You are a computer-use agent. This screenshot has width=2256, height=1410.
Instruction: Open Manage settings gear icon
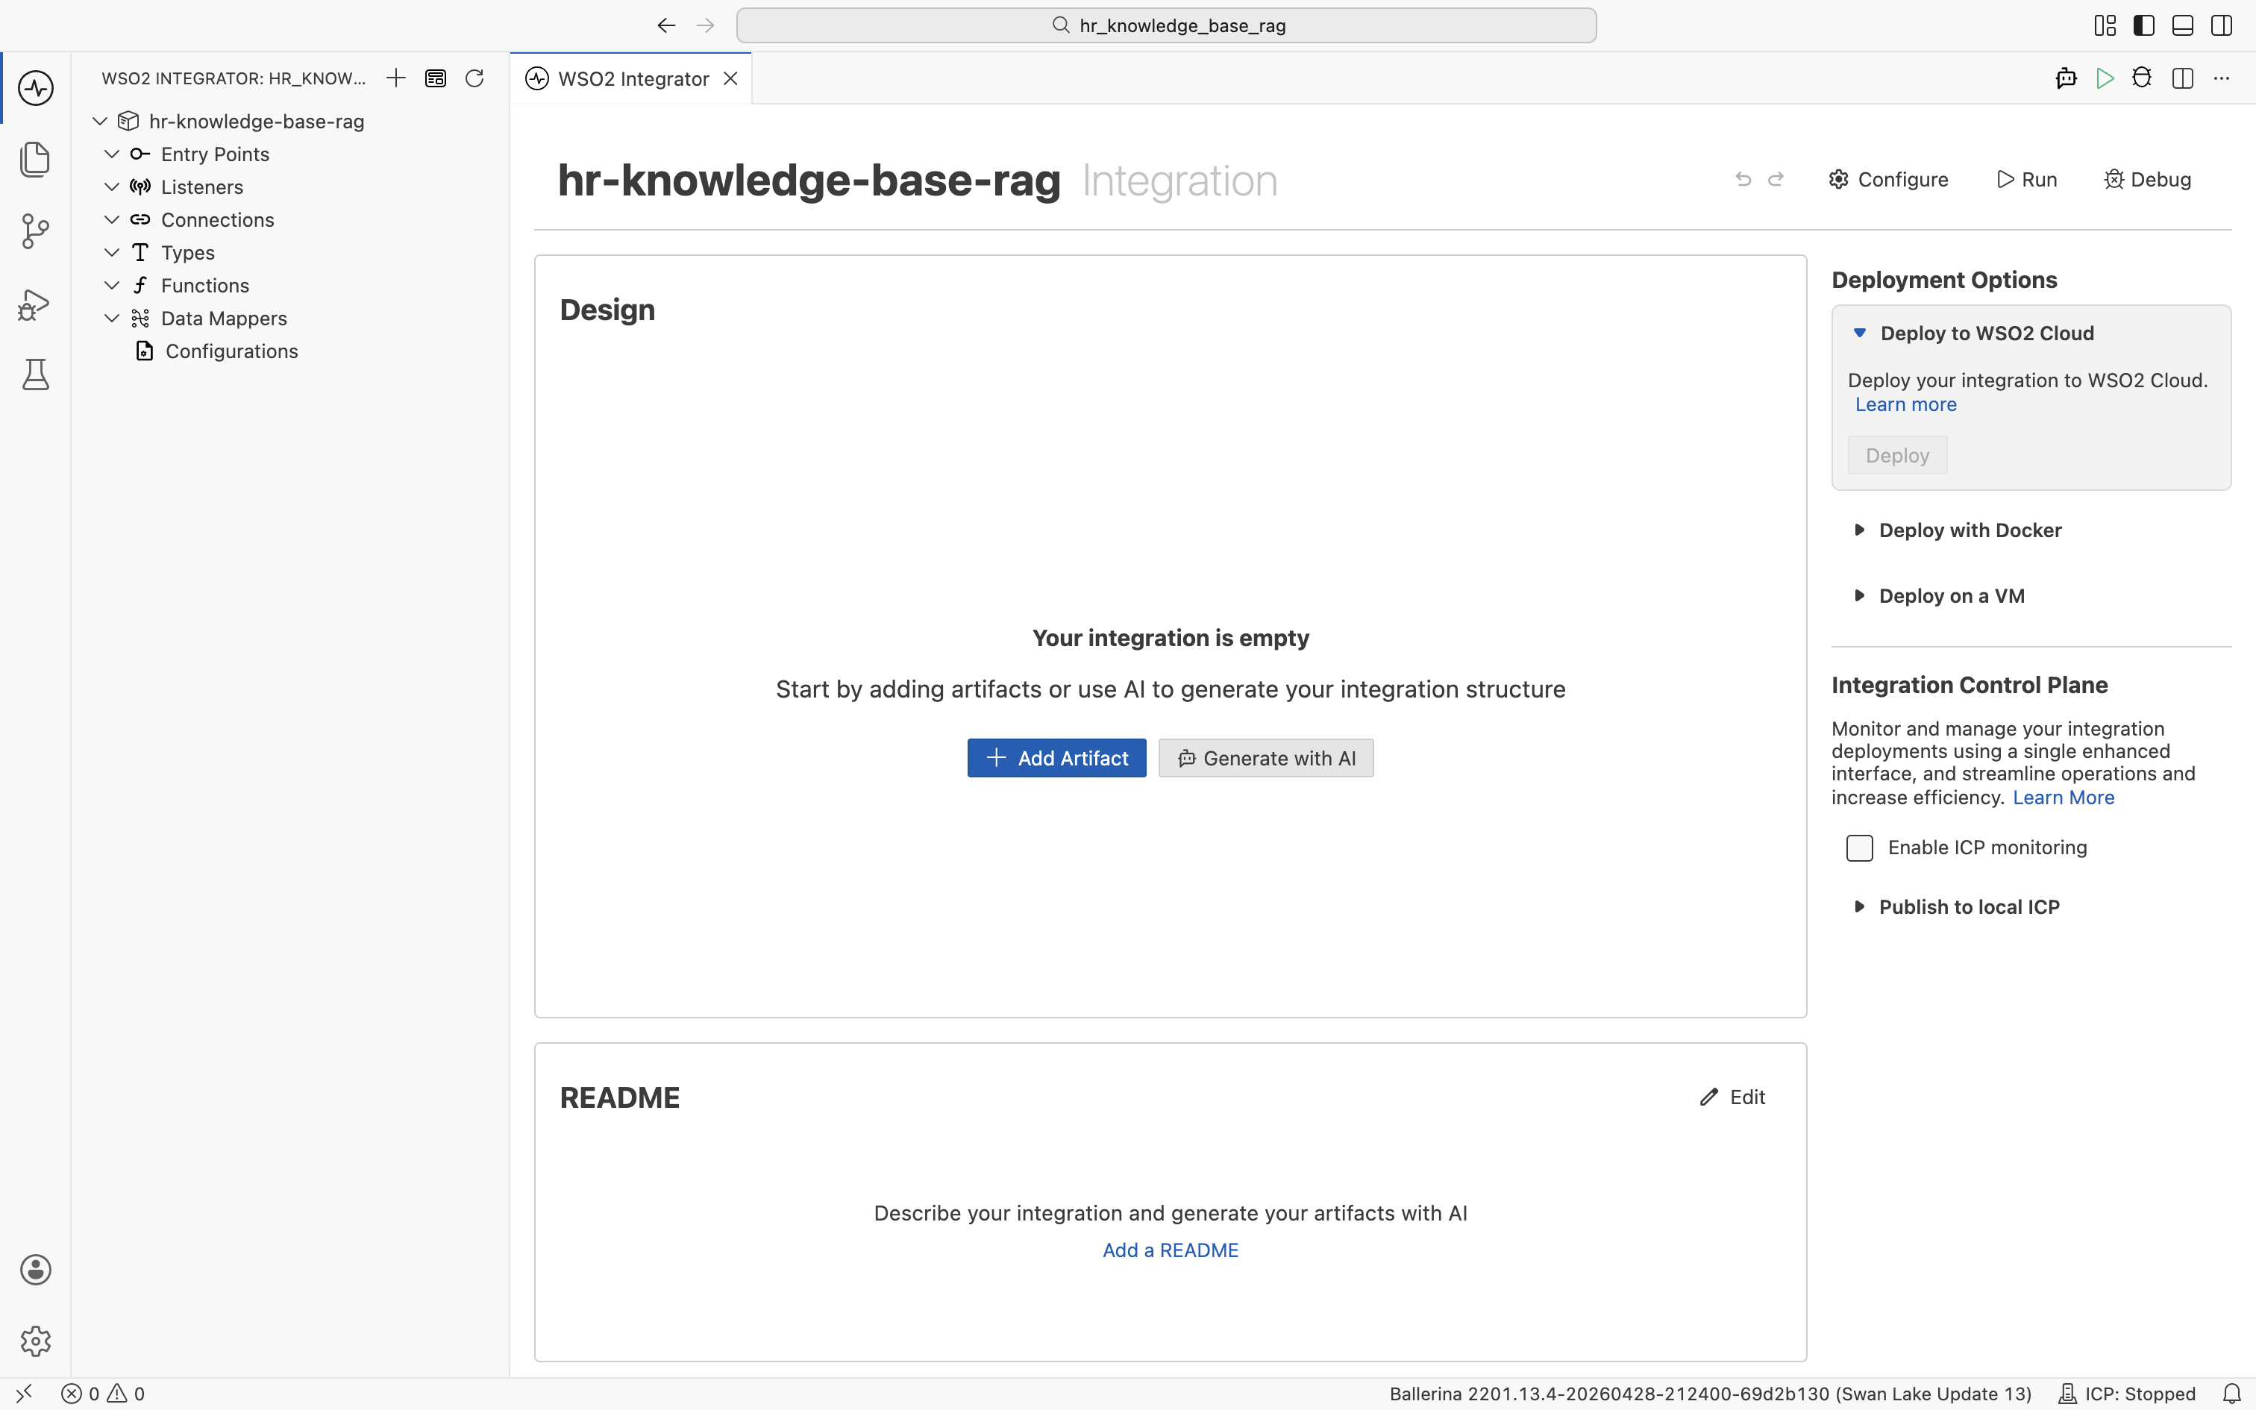35,1341
